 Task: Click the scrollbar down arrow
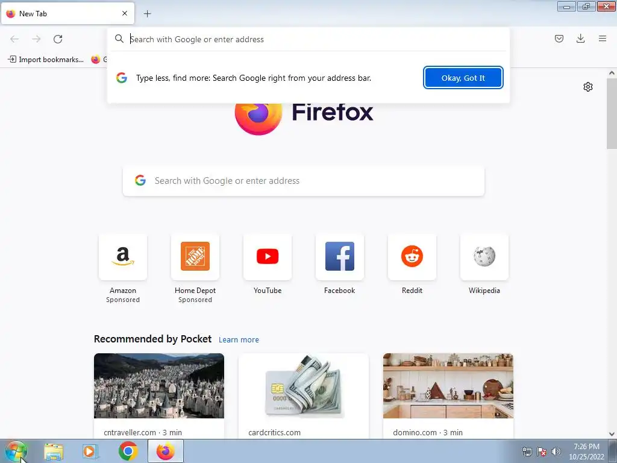tap(612, 434)
